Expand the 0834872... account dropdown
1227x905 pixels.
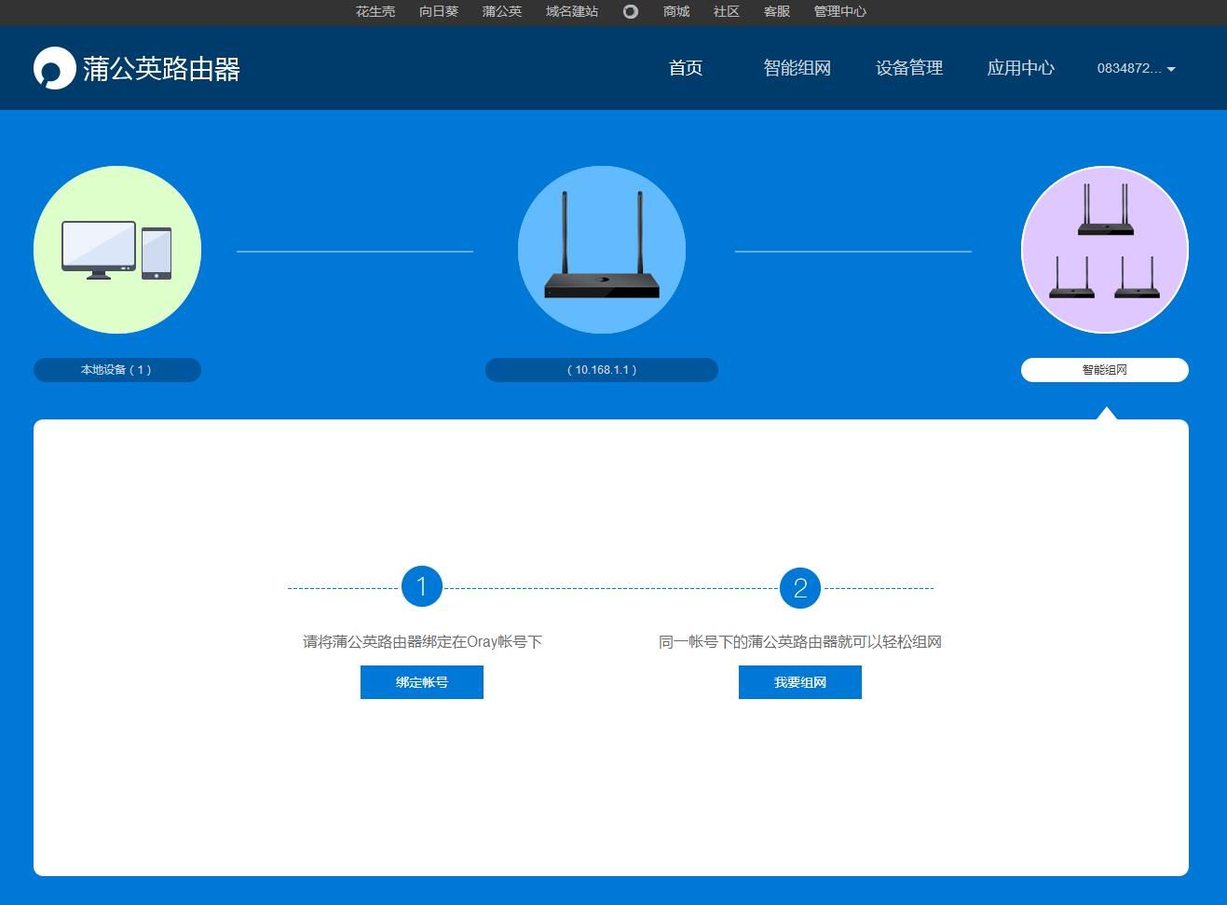pos(1136,68)
